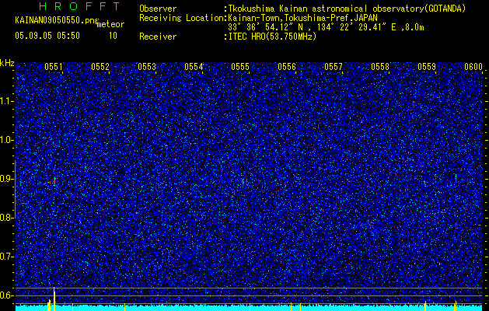This screenshot has width=489, height=311.
Task: Click the 'Receiver' field label
Action: [158, 37]
